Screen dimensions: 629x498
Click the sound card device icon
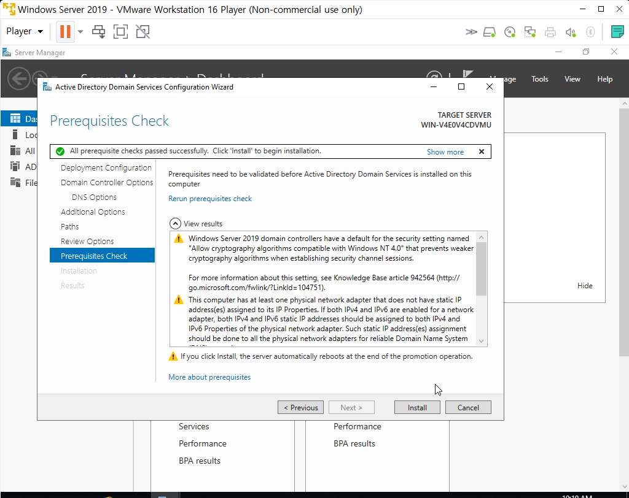(x=571, y=32)
